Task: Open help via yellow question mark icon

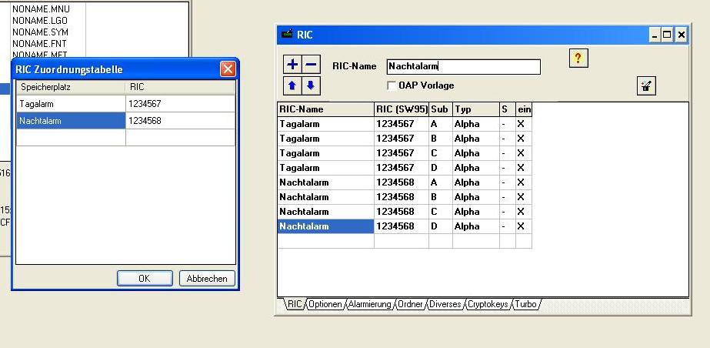Action: 578,59
